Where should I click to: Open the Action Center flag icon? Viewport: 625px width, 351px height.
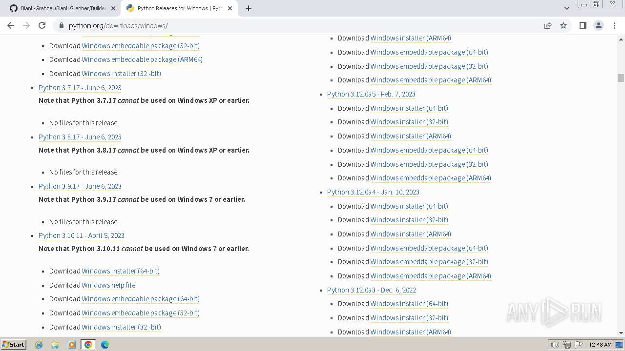pos(579,345)
